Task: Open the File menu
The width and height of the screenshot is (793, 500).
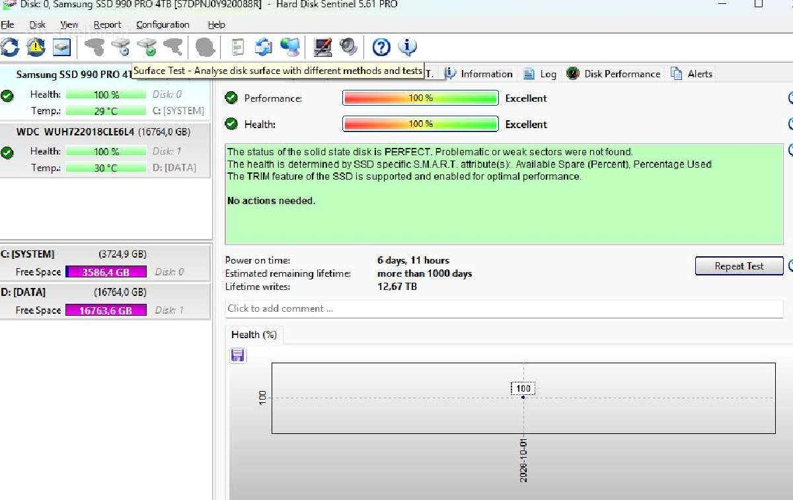Action: pyautogui.click(x=7, y=24)
